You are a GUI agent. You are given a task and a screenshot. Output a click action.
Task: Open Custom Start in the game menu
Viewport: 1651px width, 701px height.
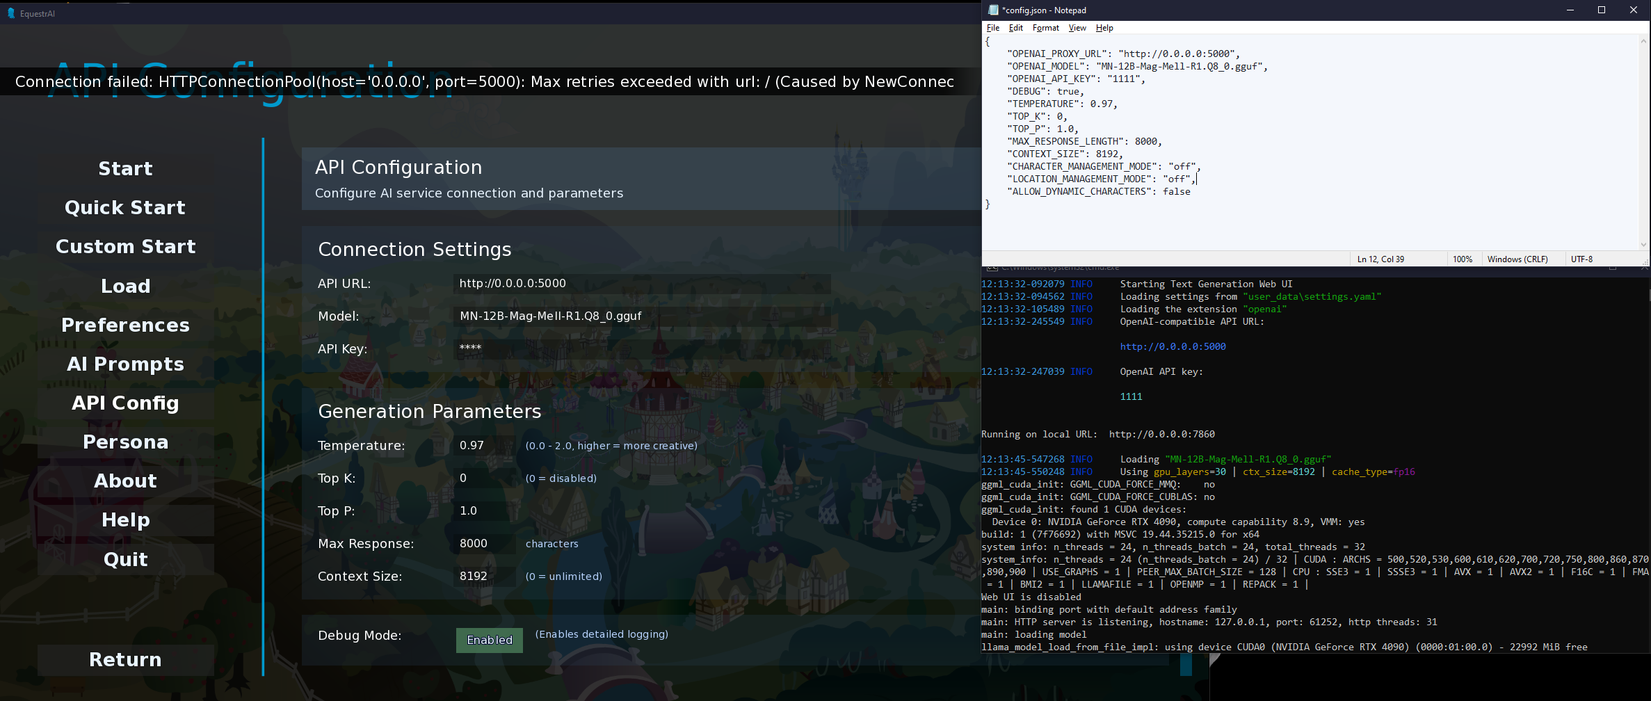[x=126, y=247]
